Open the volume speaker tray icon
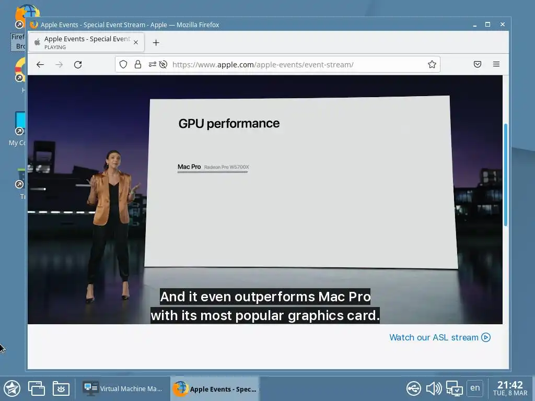The image size is (535, 401). pyautogui.click(x=434, y=388)
